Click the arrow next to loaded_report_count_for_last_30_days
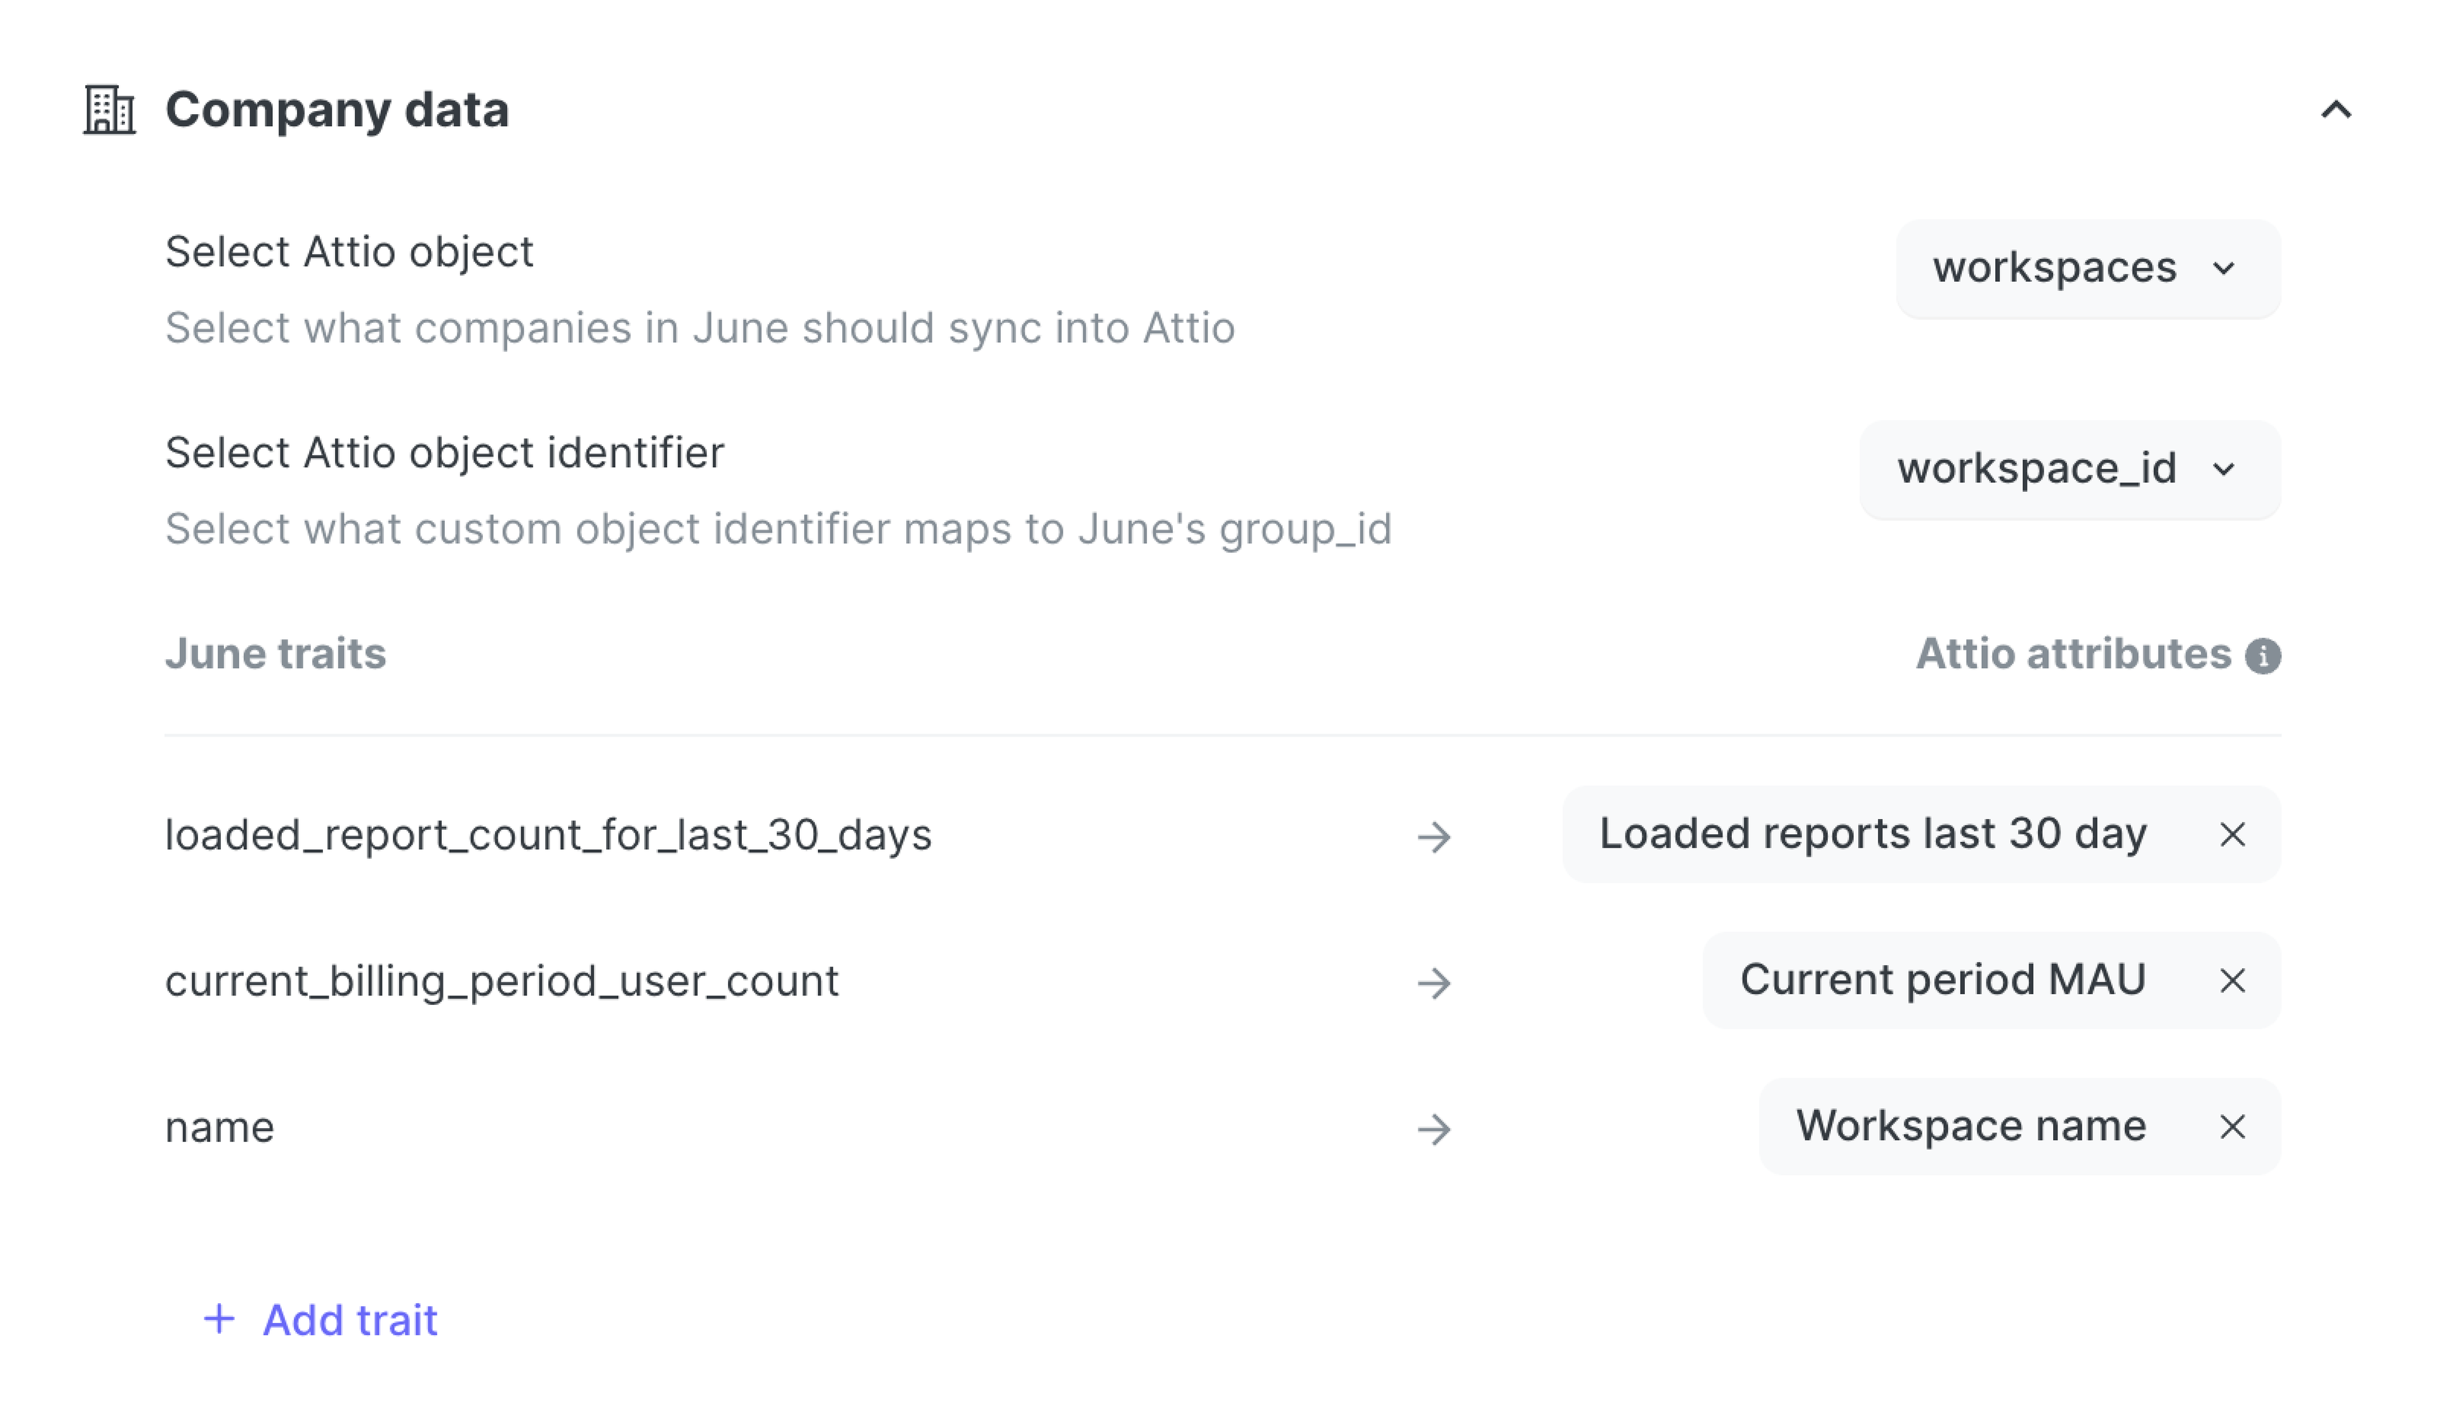 tap(1433, 836)
